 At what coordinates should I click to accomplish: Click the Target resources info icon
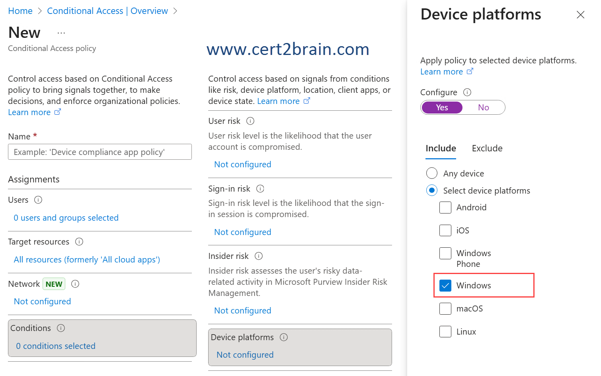pos(79,242)
